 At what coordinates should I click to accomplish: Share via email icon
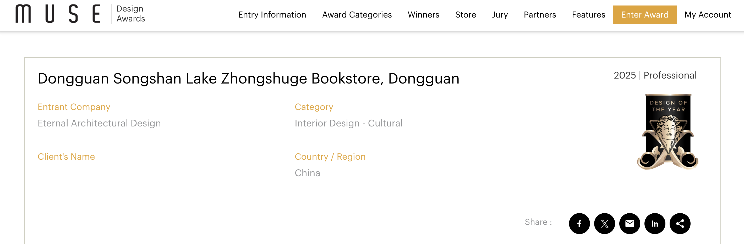click(630, 224)
